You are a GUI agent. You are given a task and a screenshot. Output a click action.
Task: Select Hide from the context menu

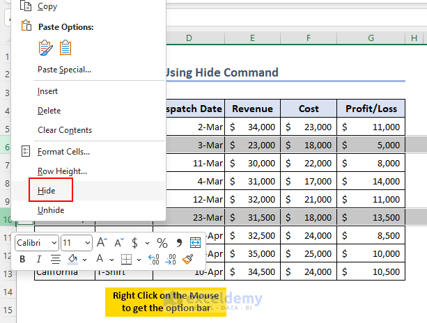[x=47, y=191]
